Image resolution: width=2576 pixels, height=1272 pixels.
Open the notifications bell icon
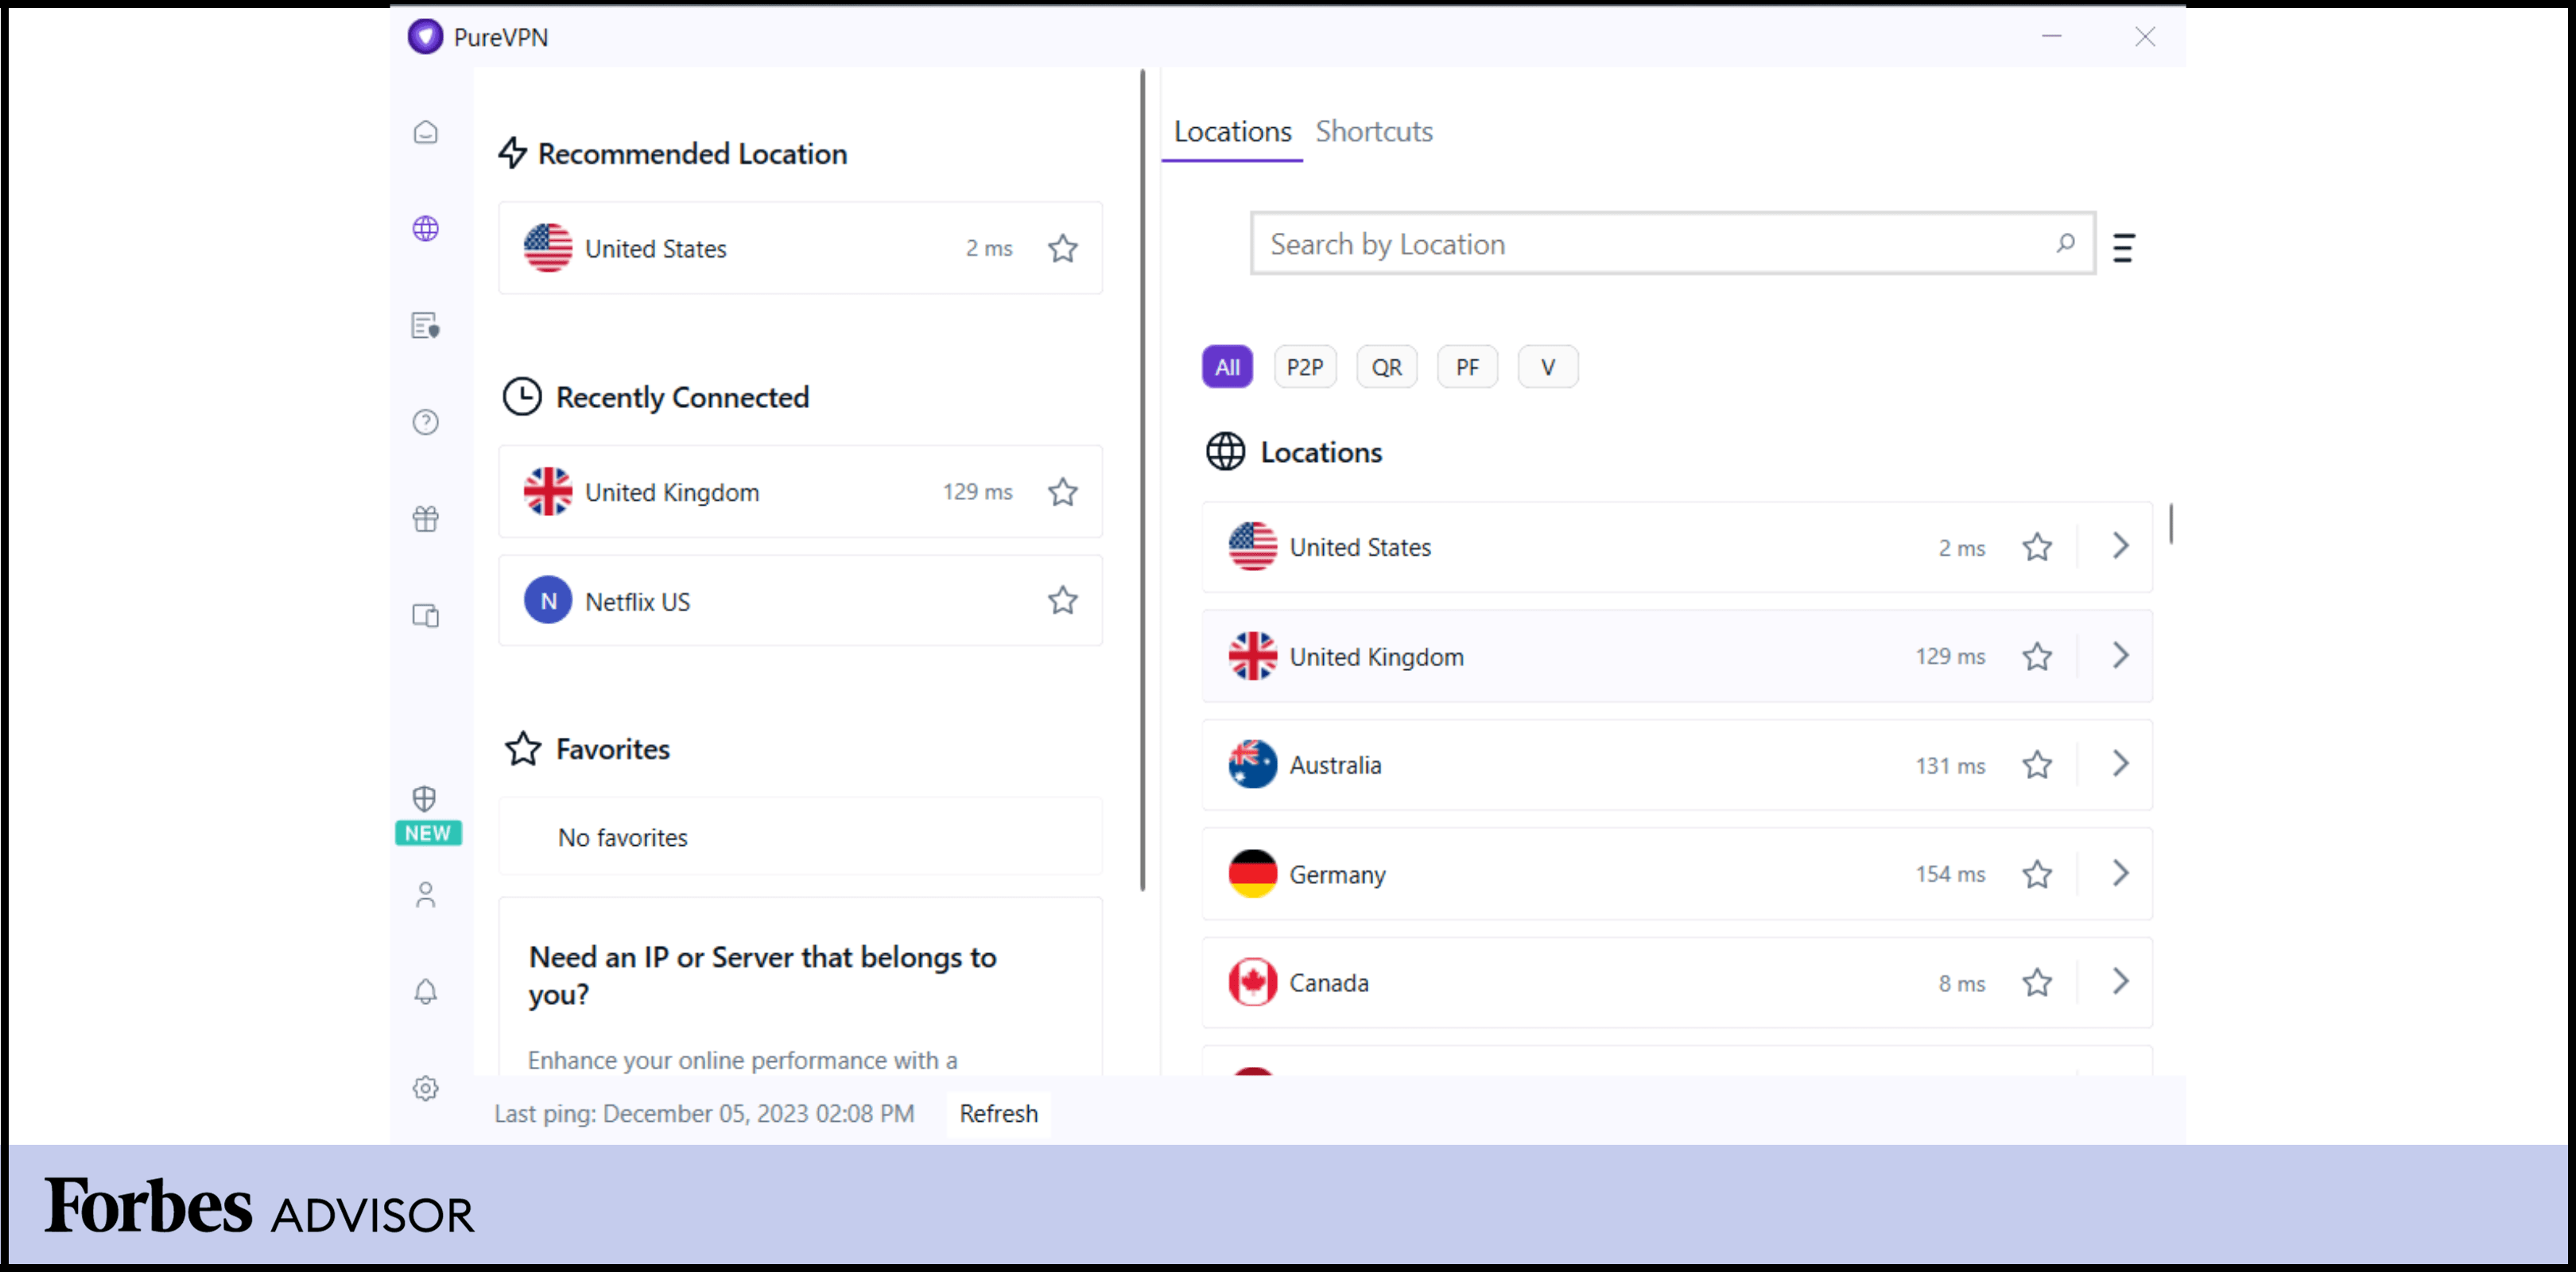(426, 991)
